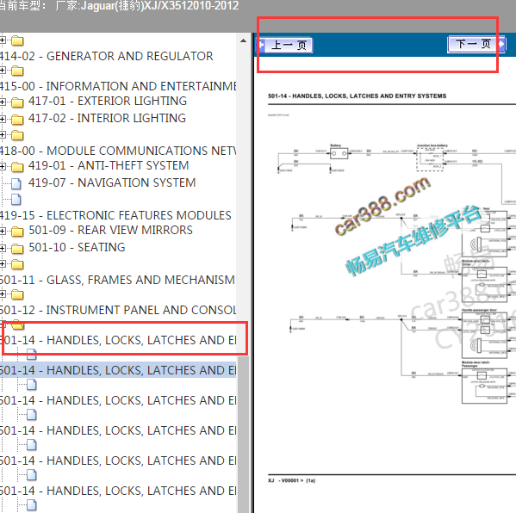Open 501-12 Instrument Panel and Console
This screenshot has height=513, width=516.
tap(118, 310)
